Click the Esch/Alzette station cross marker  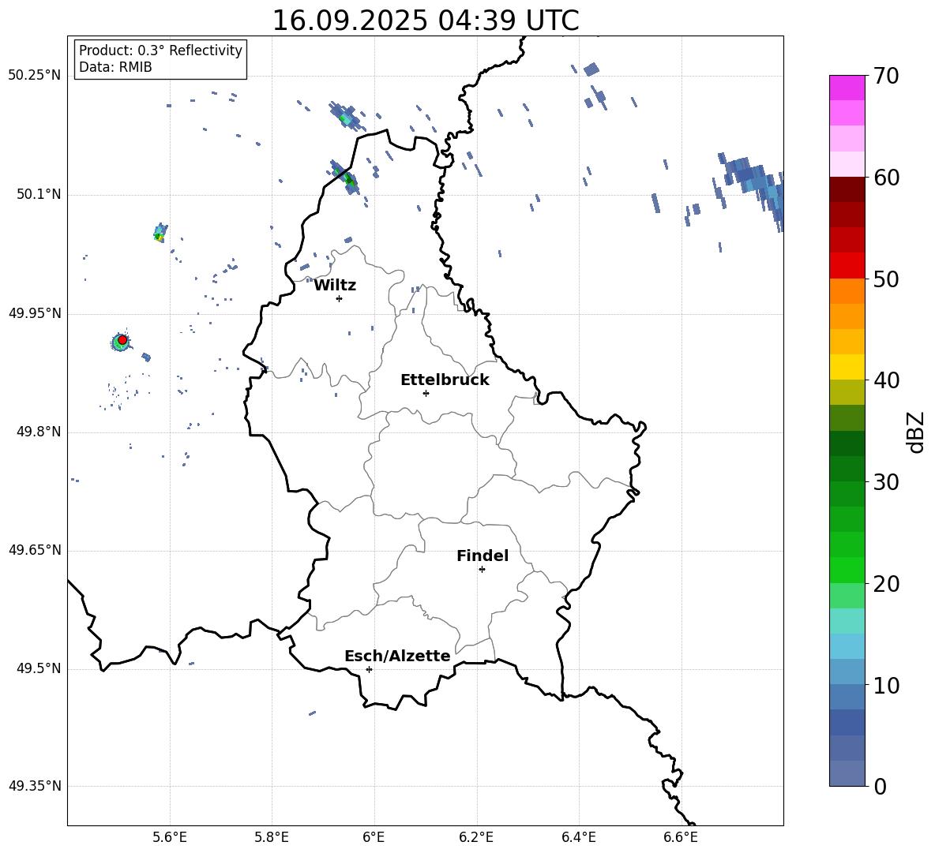coord(369,669)
